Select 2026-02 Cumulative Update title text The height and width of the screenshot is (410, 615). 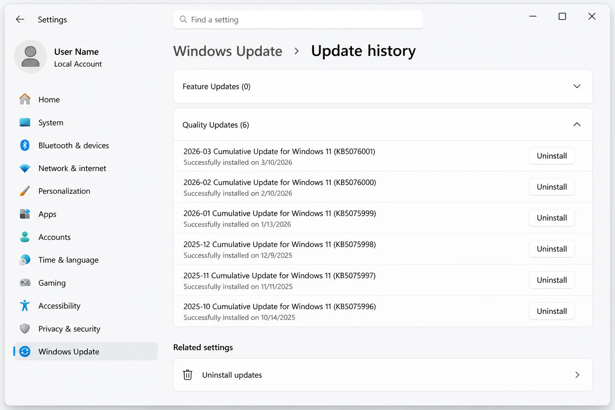(x=280, y=182)
